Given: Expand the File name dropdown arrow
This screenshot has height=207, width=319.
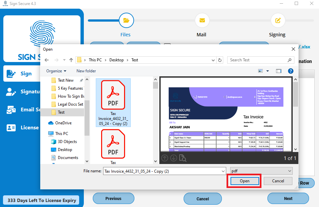Looking at the screenshot, I should coord(223,171).
